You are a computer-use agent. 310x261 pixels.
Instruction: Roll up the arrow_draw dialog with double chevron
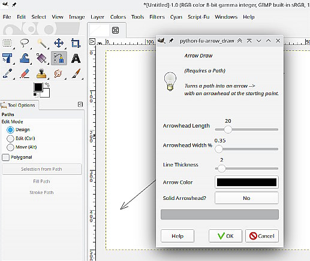coord(239,41)
